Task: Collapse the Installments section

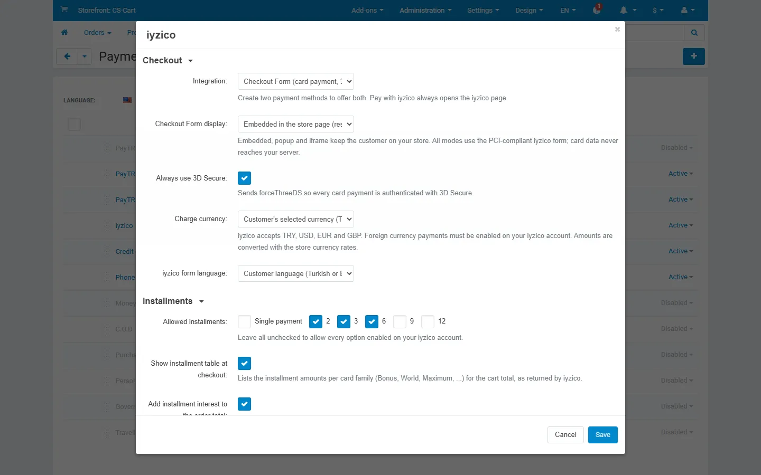Action: point(173,301)
